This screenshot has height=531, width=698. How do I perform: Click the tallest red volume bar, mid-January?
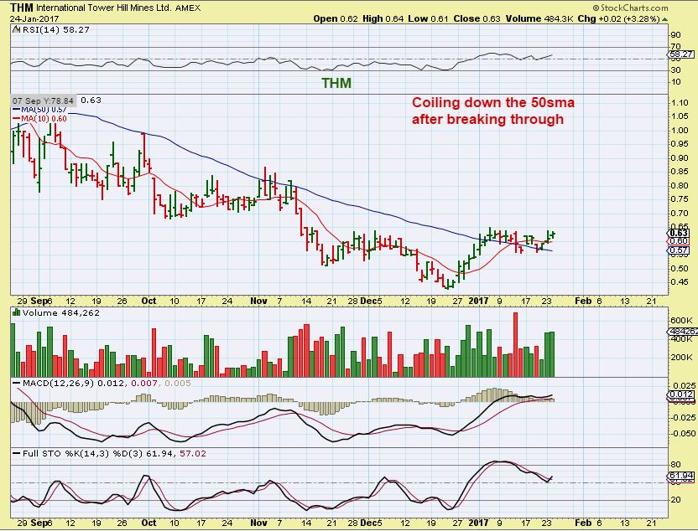515,345
